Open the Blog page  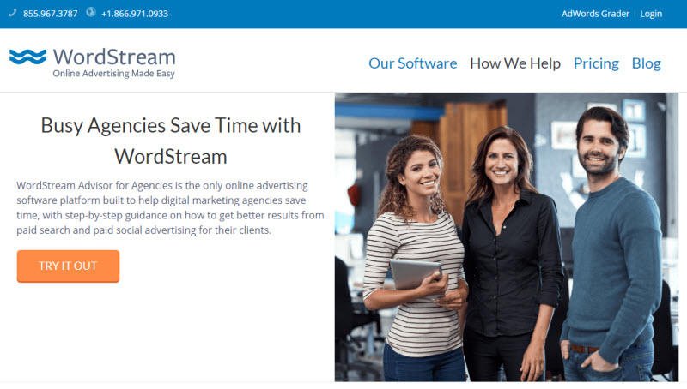point(646,63)
